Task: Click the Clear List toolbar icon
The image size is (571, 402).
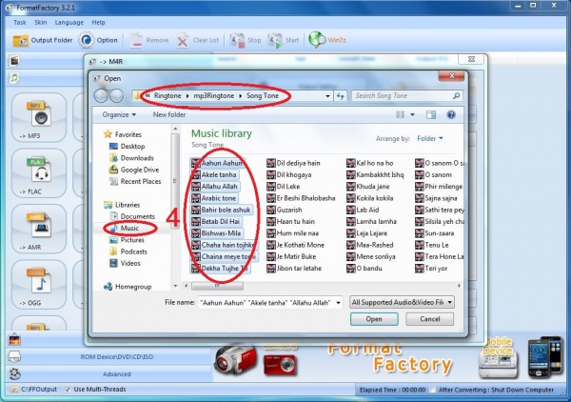Action: 183,40
